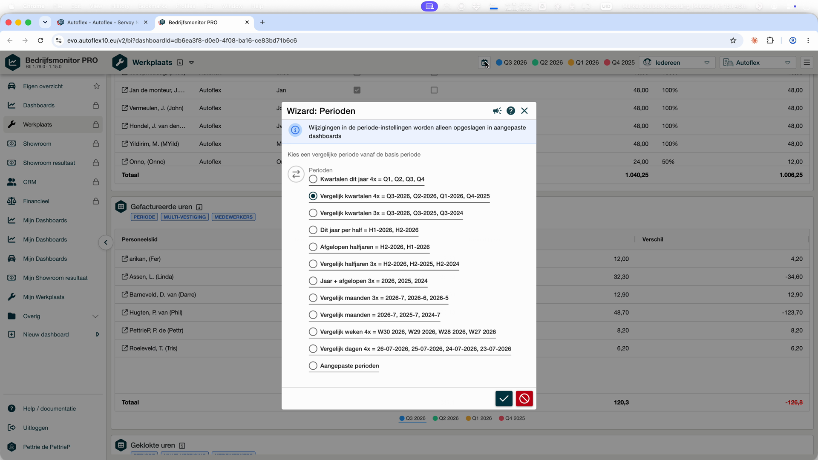Viewport: 818px width, 460px height.
Task: Open the Iedereen employee dropdown
Action: tap(677, 63)
